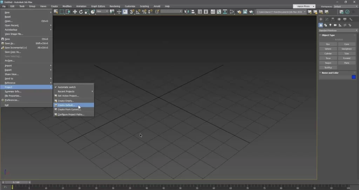Open the Create command panel tab
359x190 pixels.
tap(321, 19)
